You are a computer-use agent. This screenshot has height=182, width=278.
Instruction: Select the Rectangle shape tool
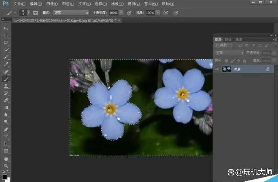(x=6, y=151)
